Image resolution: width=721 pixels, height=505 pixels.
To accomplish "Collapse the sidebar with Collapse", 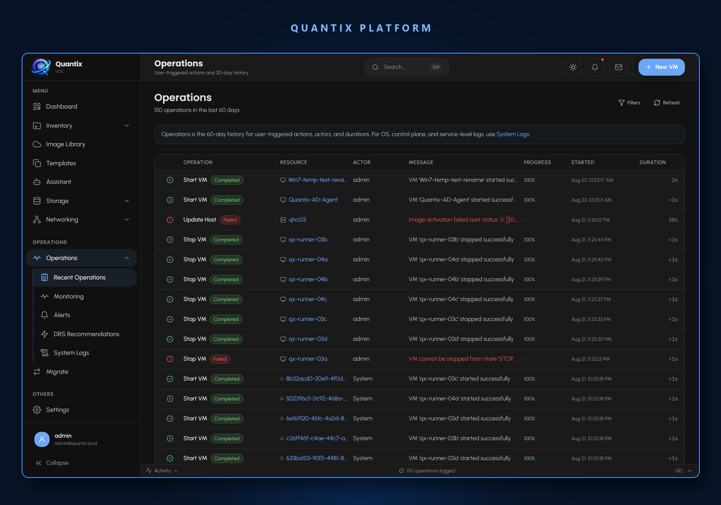I will tap(52, 463).
